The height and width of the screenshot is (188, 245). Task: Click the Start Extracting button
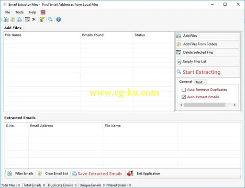[208, 72]
